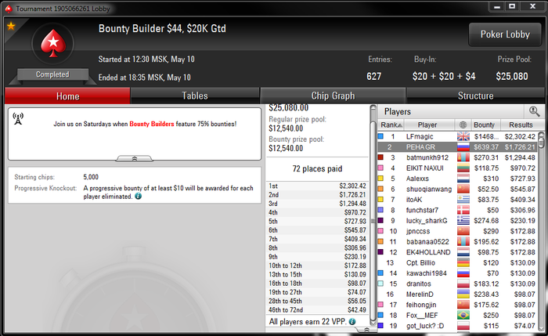Open Progressive Knockout info icon
Screen dimensions: 548x336
(139, 196)
